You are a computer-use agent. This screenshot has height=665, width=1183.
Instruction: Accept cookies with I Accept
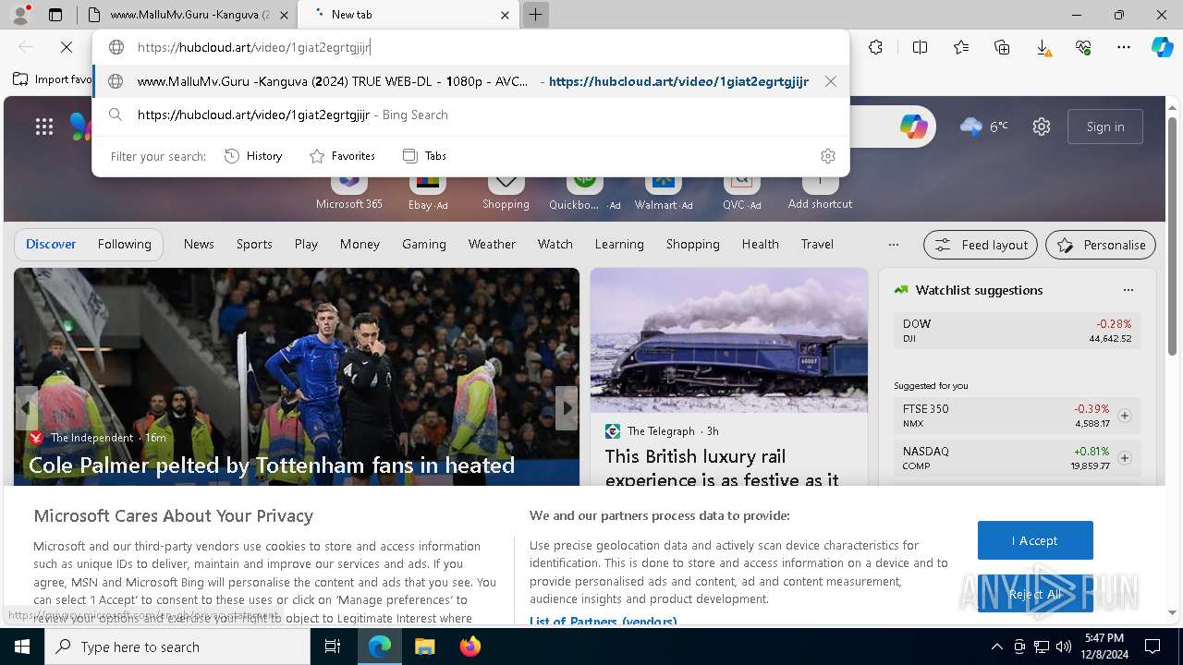point(1035,540)
